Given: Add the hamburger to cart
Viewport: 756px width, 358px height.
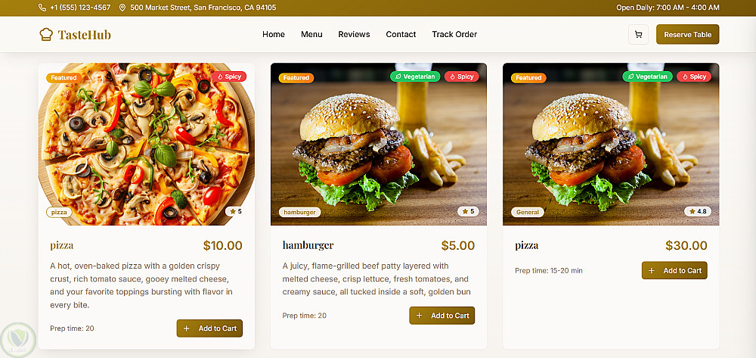Looking at the screenshot, I should click(442, 316).
